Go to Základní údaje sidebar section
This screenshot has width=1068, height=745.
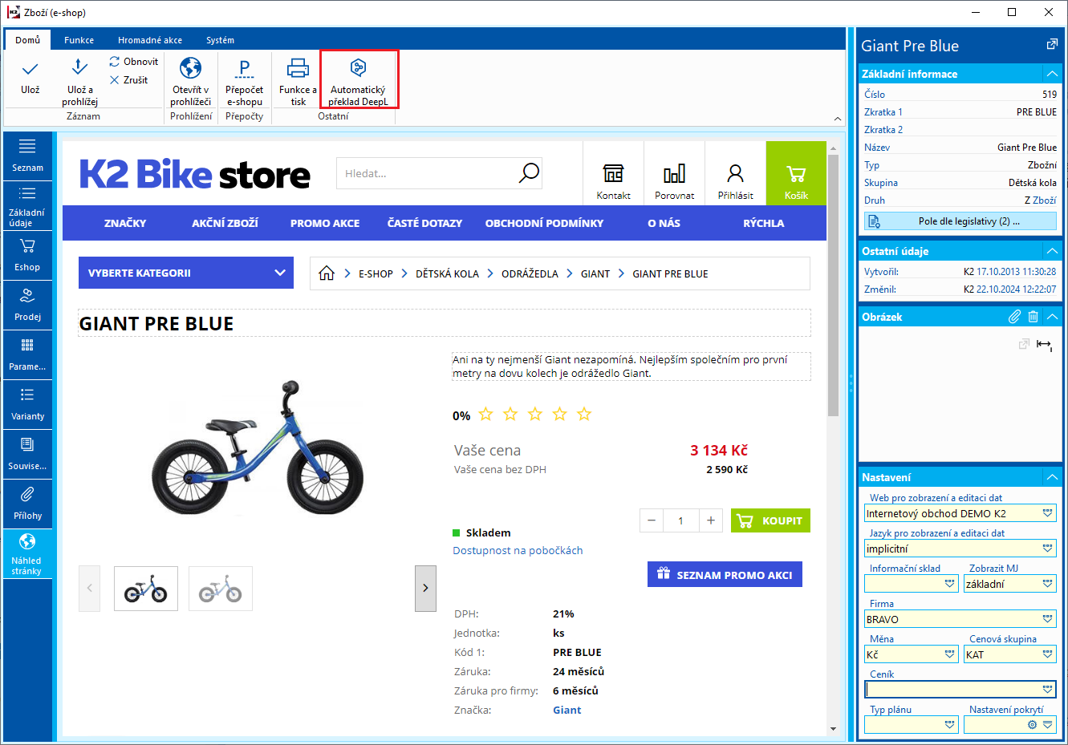click(27, 206)
